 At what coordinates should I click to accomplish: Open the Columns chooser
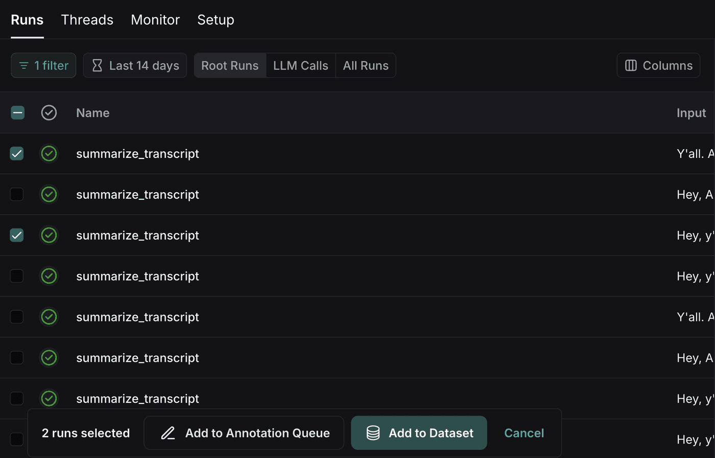658,65
